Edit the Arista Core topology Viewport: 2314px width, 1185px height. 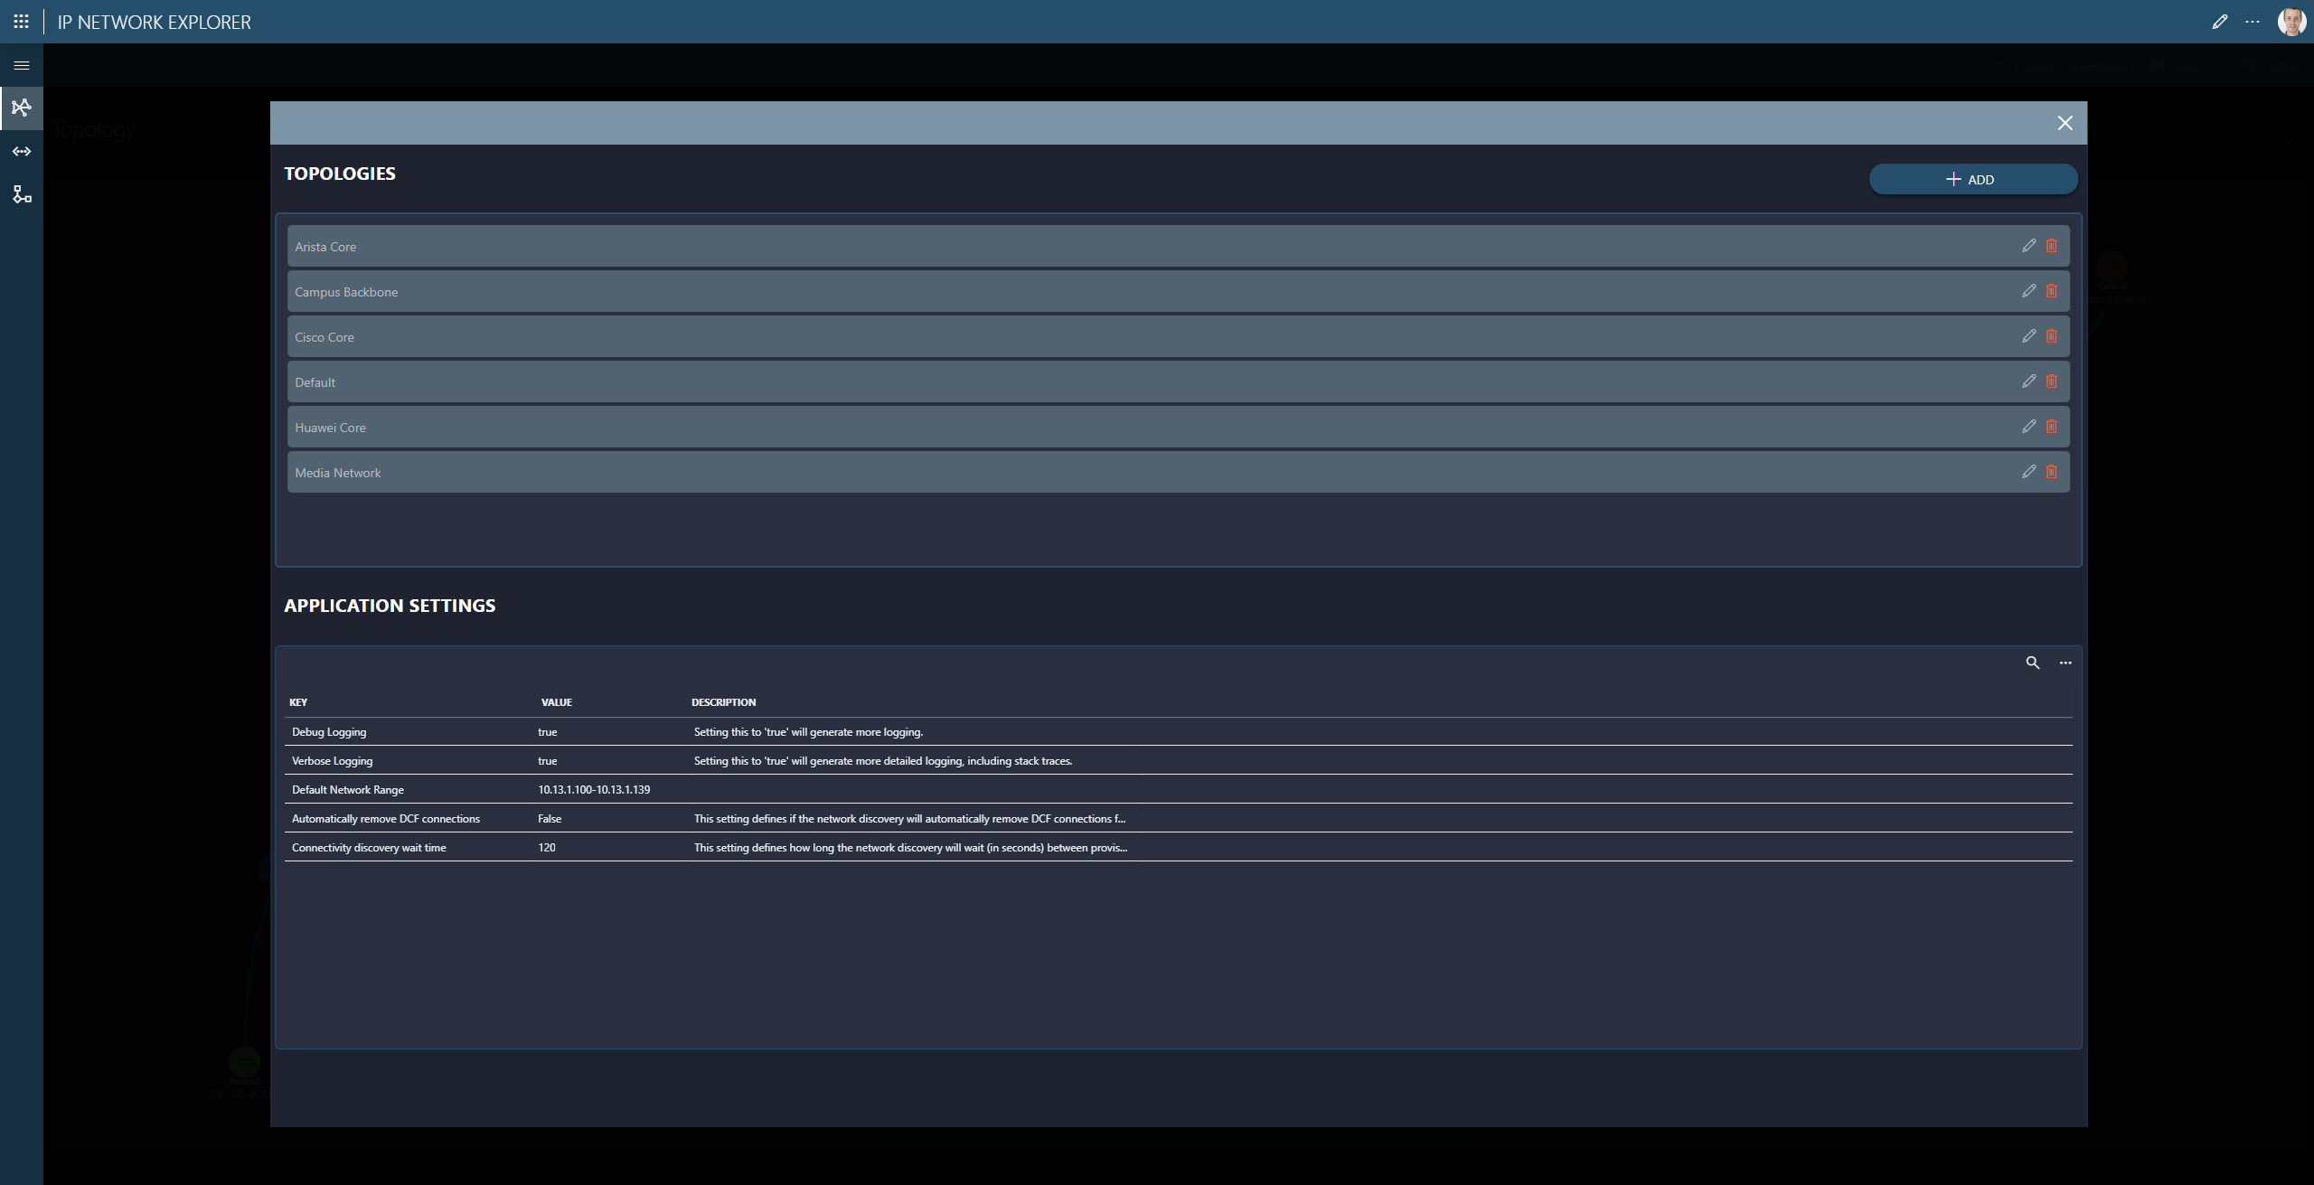click(x=2028, y=246)
